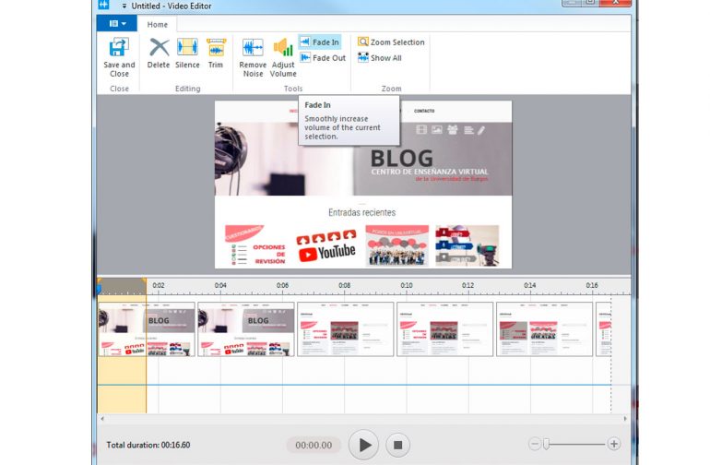Expand the quick access toolbar arrow
The width and height of the screenshot is (710, 465).
(x=124, y=6)
